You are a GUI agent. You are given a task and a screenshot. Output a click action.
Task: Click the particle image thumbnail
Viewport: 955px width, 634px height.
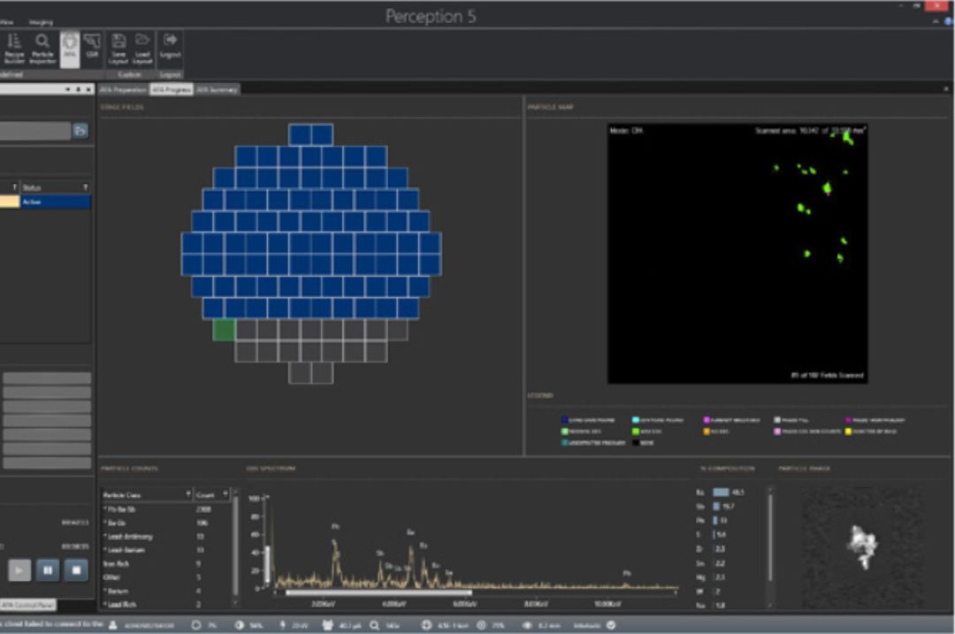pyautogui.click(x=862, y=546)
